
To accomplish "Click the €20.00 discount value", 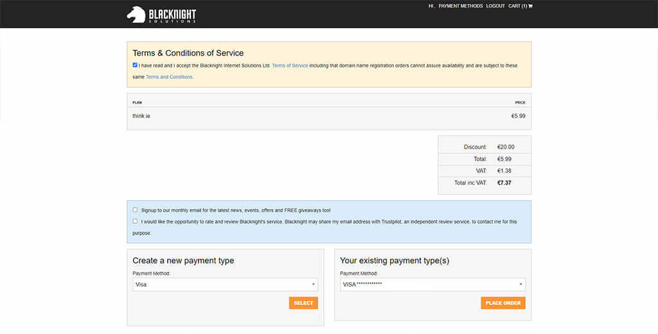I will [x=506, y=147].
